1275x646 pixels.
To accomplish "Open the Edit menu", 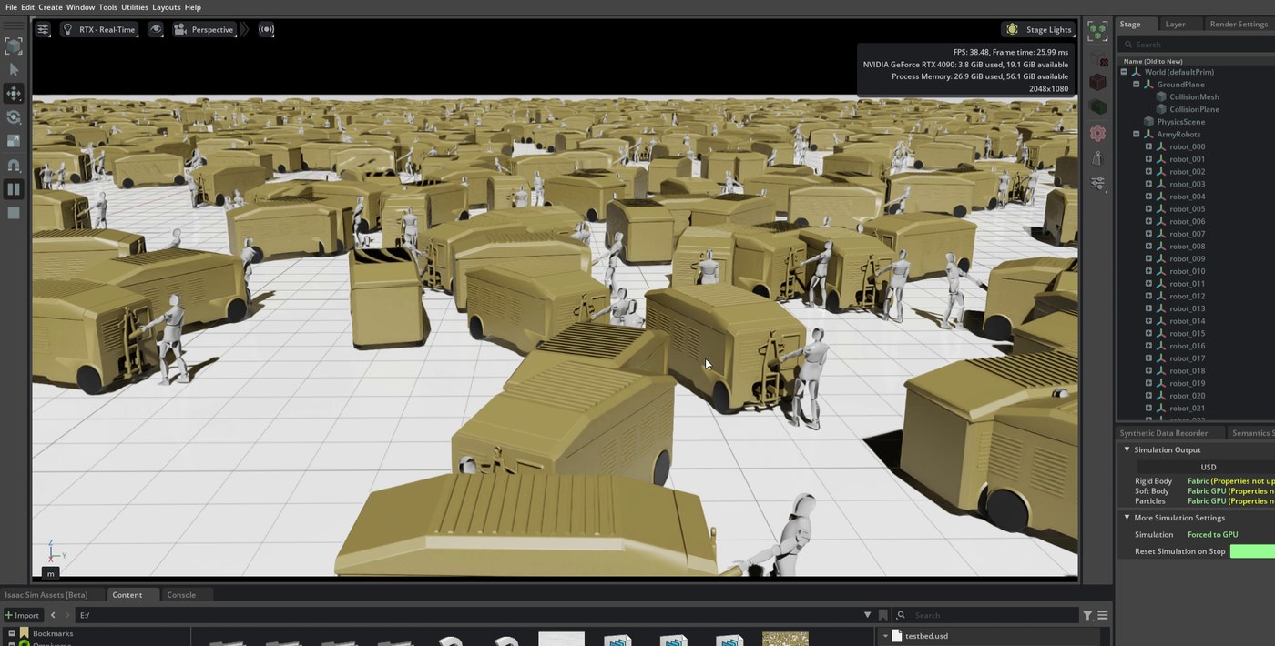I will (x=28, y=7).
